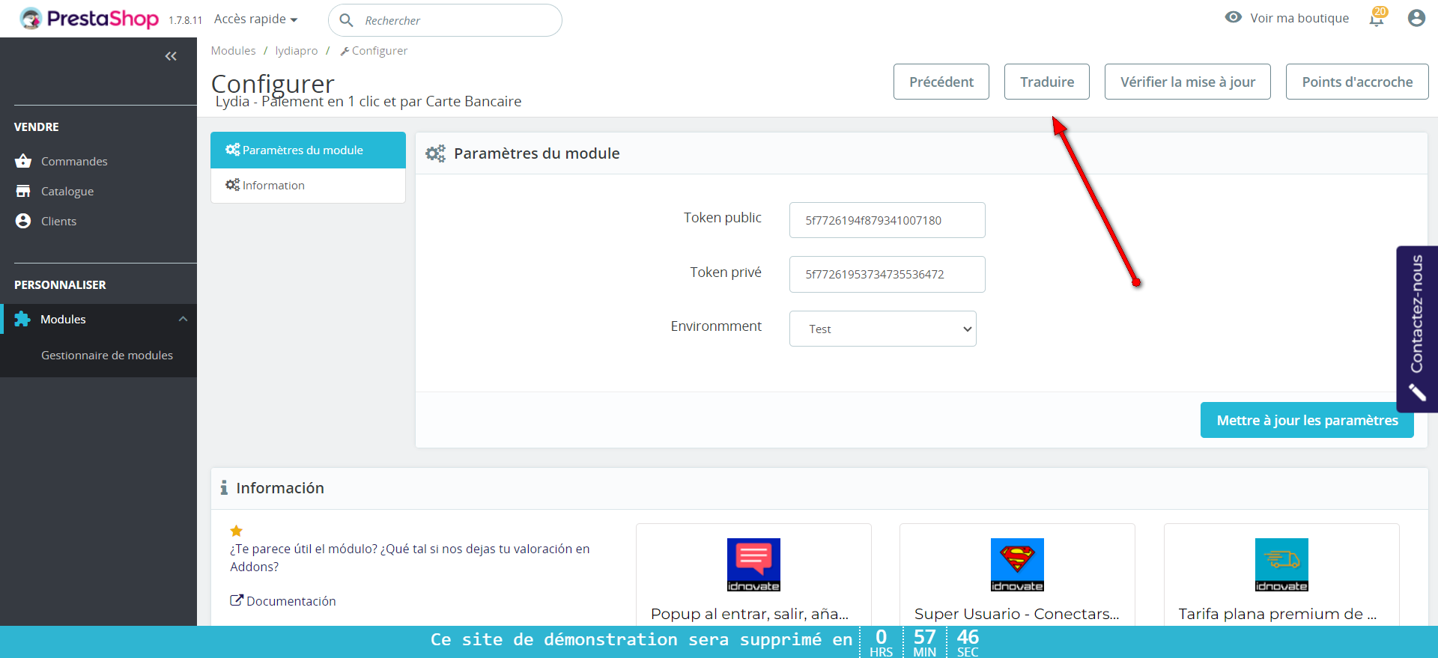
Task: Select the Paramètres du module tab
Action: tap(308, 150)
